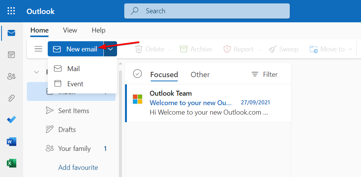Click the Report toolbar button
The width and height of the screenshot is (361, 177).
point(239,49)
